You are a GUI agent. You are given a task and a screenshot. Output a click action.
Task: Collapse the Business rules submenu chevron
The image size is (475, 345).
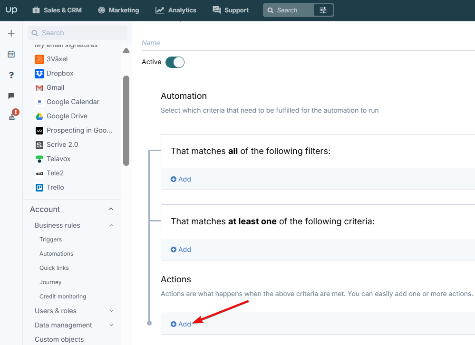(111, 225)
